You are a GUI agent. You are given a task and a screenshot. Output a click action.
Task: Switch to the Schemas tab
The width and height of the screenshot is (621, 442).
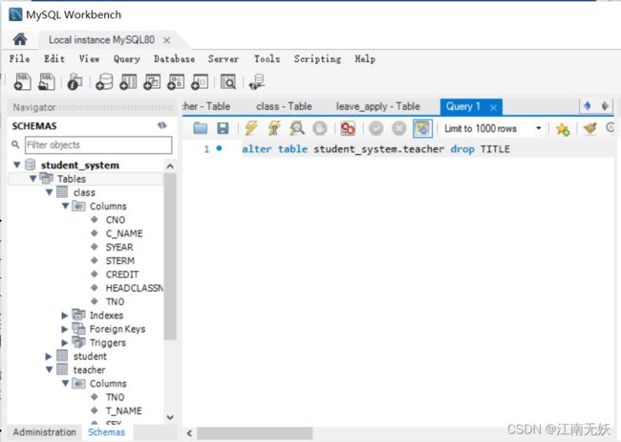[x=107, y=432]
